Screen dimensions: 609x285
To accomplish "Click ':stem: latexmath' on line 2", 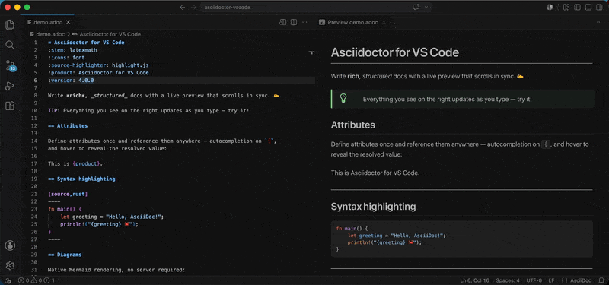I will [72, 50].
